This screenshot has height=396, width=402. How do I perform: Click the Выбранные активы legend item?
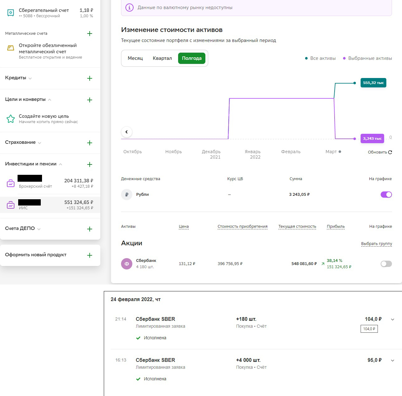pos(367,58)
